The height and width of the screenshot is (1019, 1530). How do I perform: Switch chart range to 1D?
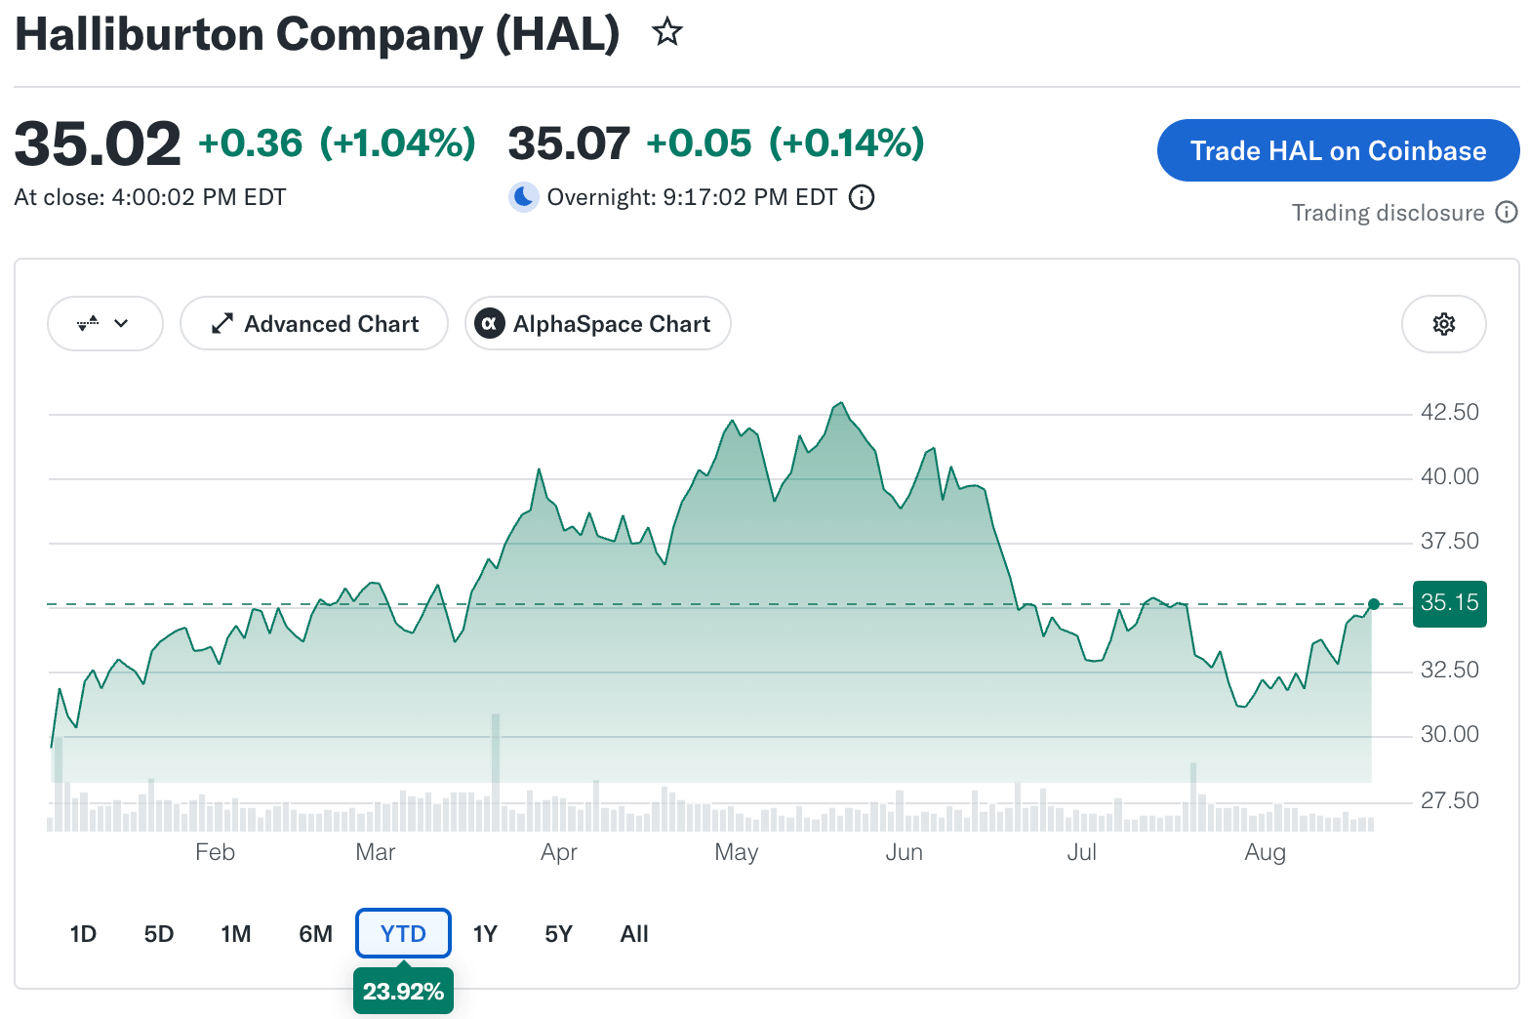tap(83, 934)
